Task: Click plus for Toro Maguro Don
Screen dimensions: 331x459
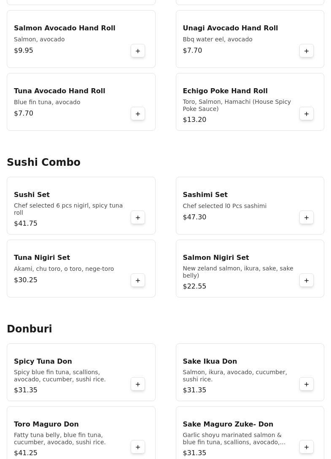Action: point(138,447)
